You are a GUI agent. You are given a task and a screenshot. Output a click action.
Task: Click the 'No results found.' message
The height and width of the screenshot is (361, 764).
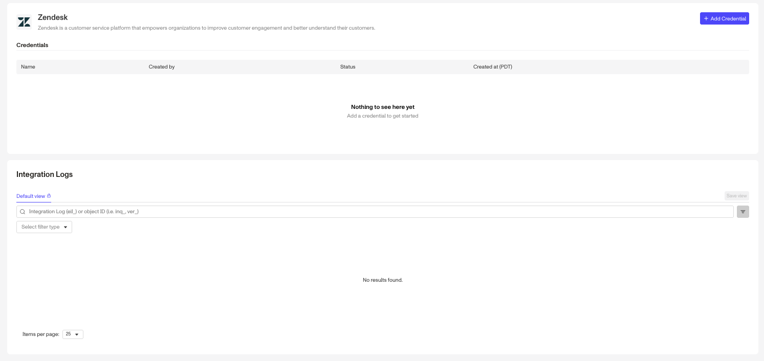pyautogui.click(x=383, y=280)
